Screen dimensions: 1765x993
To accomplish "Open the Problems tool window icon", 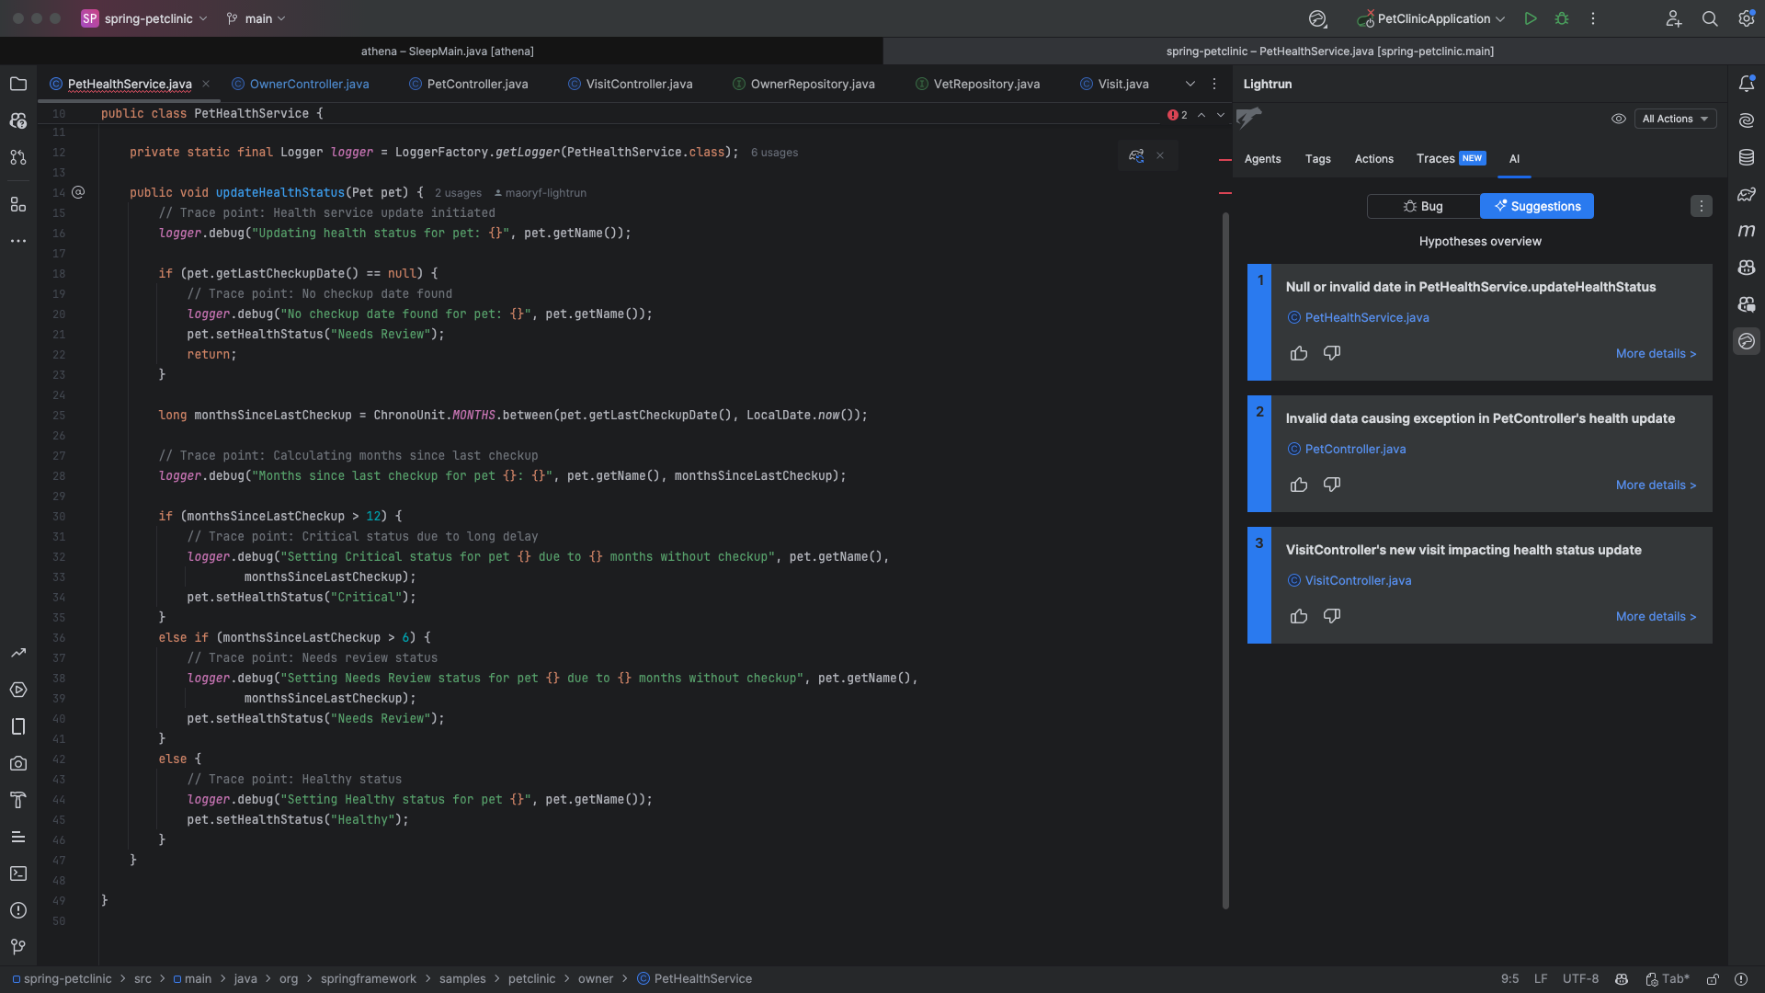I will click(18, 910).
